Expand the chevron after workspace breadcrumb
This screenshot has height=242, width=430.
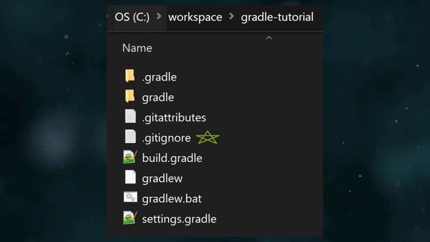[x=232, y=16]
